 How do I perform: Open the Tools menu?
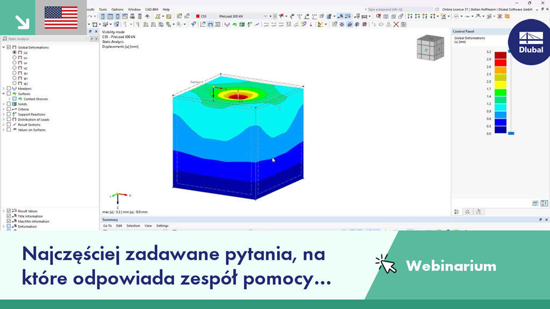(x=103, y=10)
